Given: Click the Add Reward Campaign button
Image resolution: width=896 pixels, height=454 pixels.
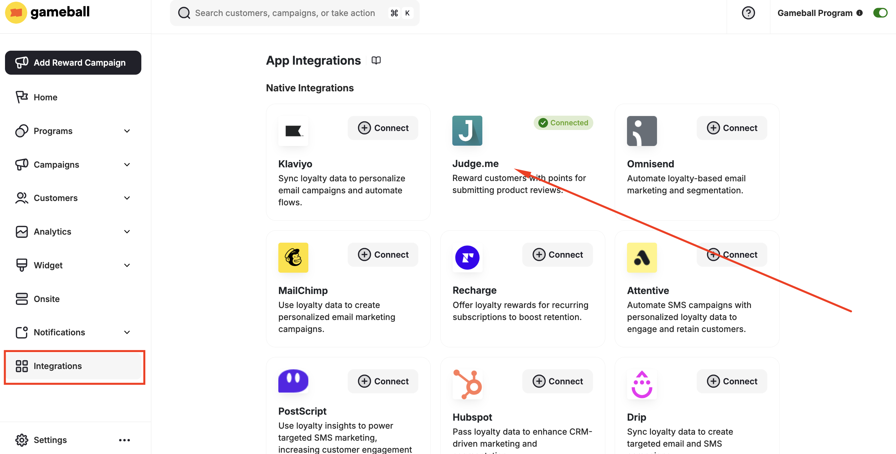Looking at the screenshot, I should (73, 63).
